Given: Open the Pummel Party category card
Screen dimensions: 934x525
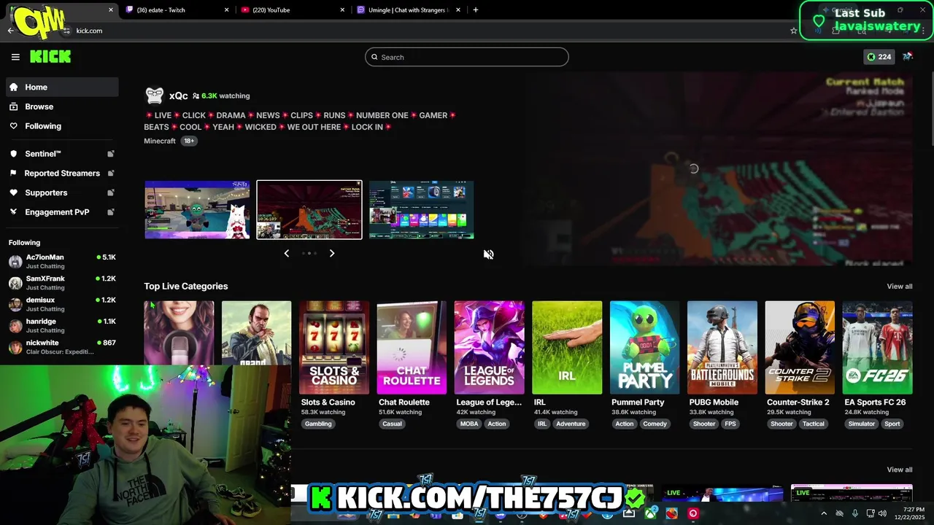Looking at the screenshot, I should tap(644, 348).
